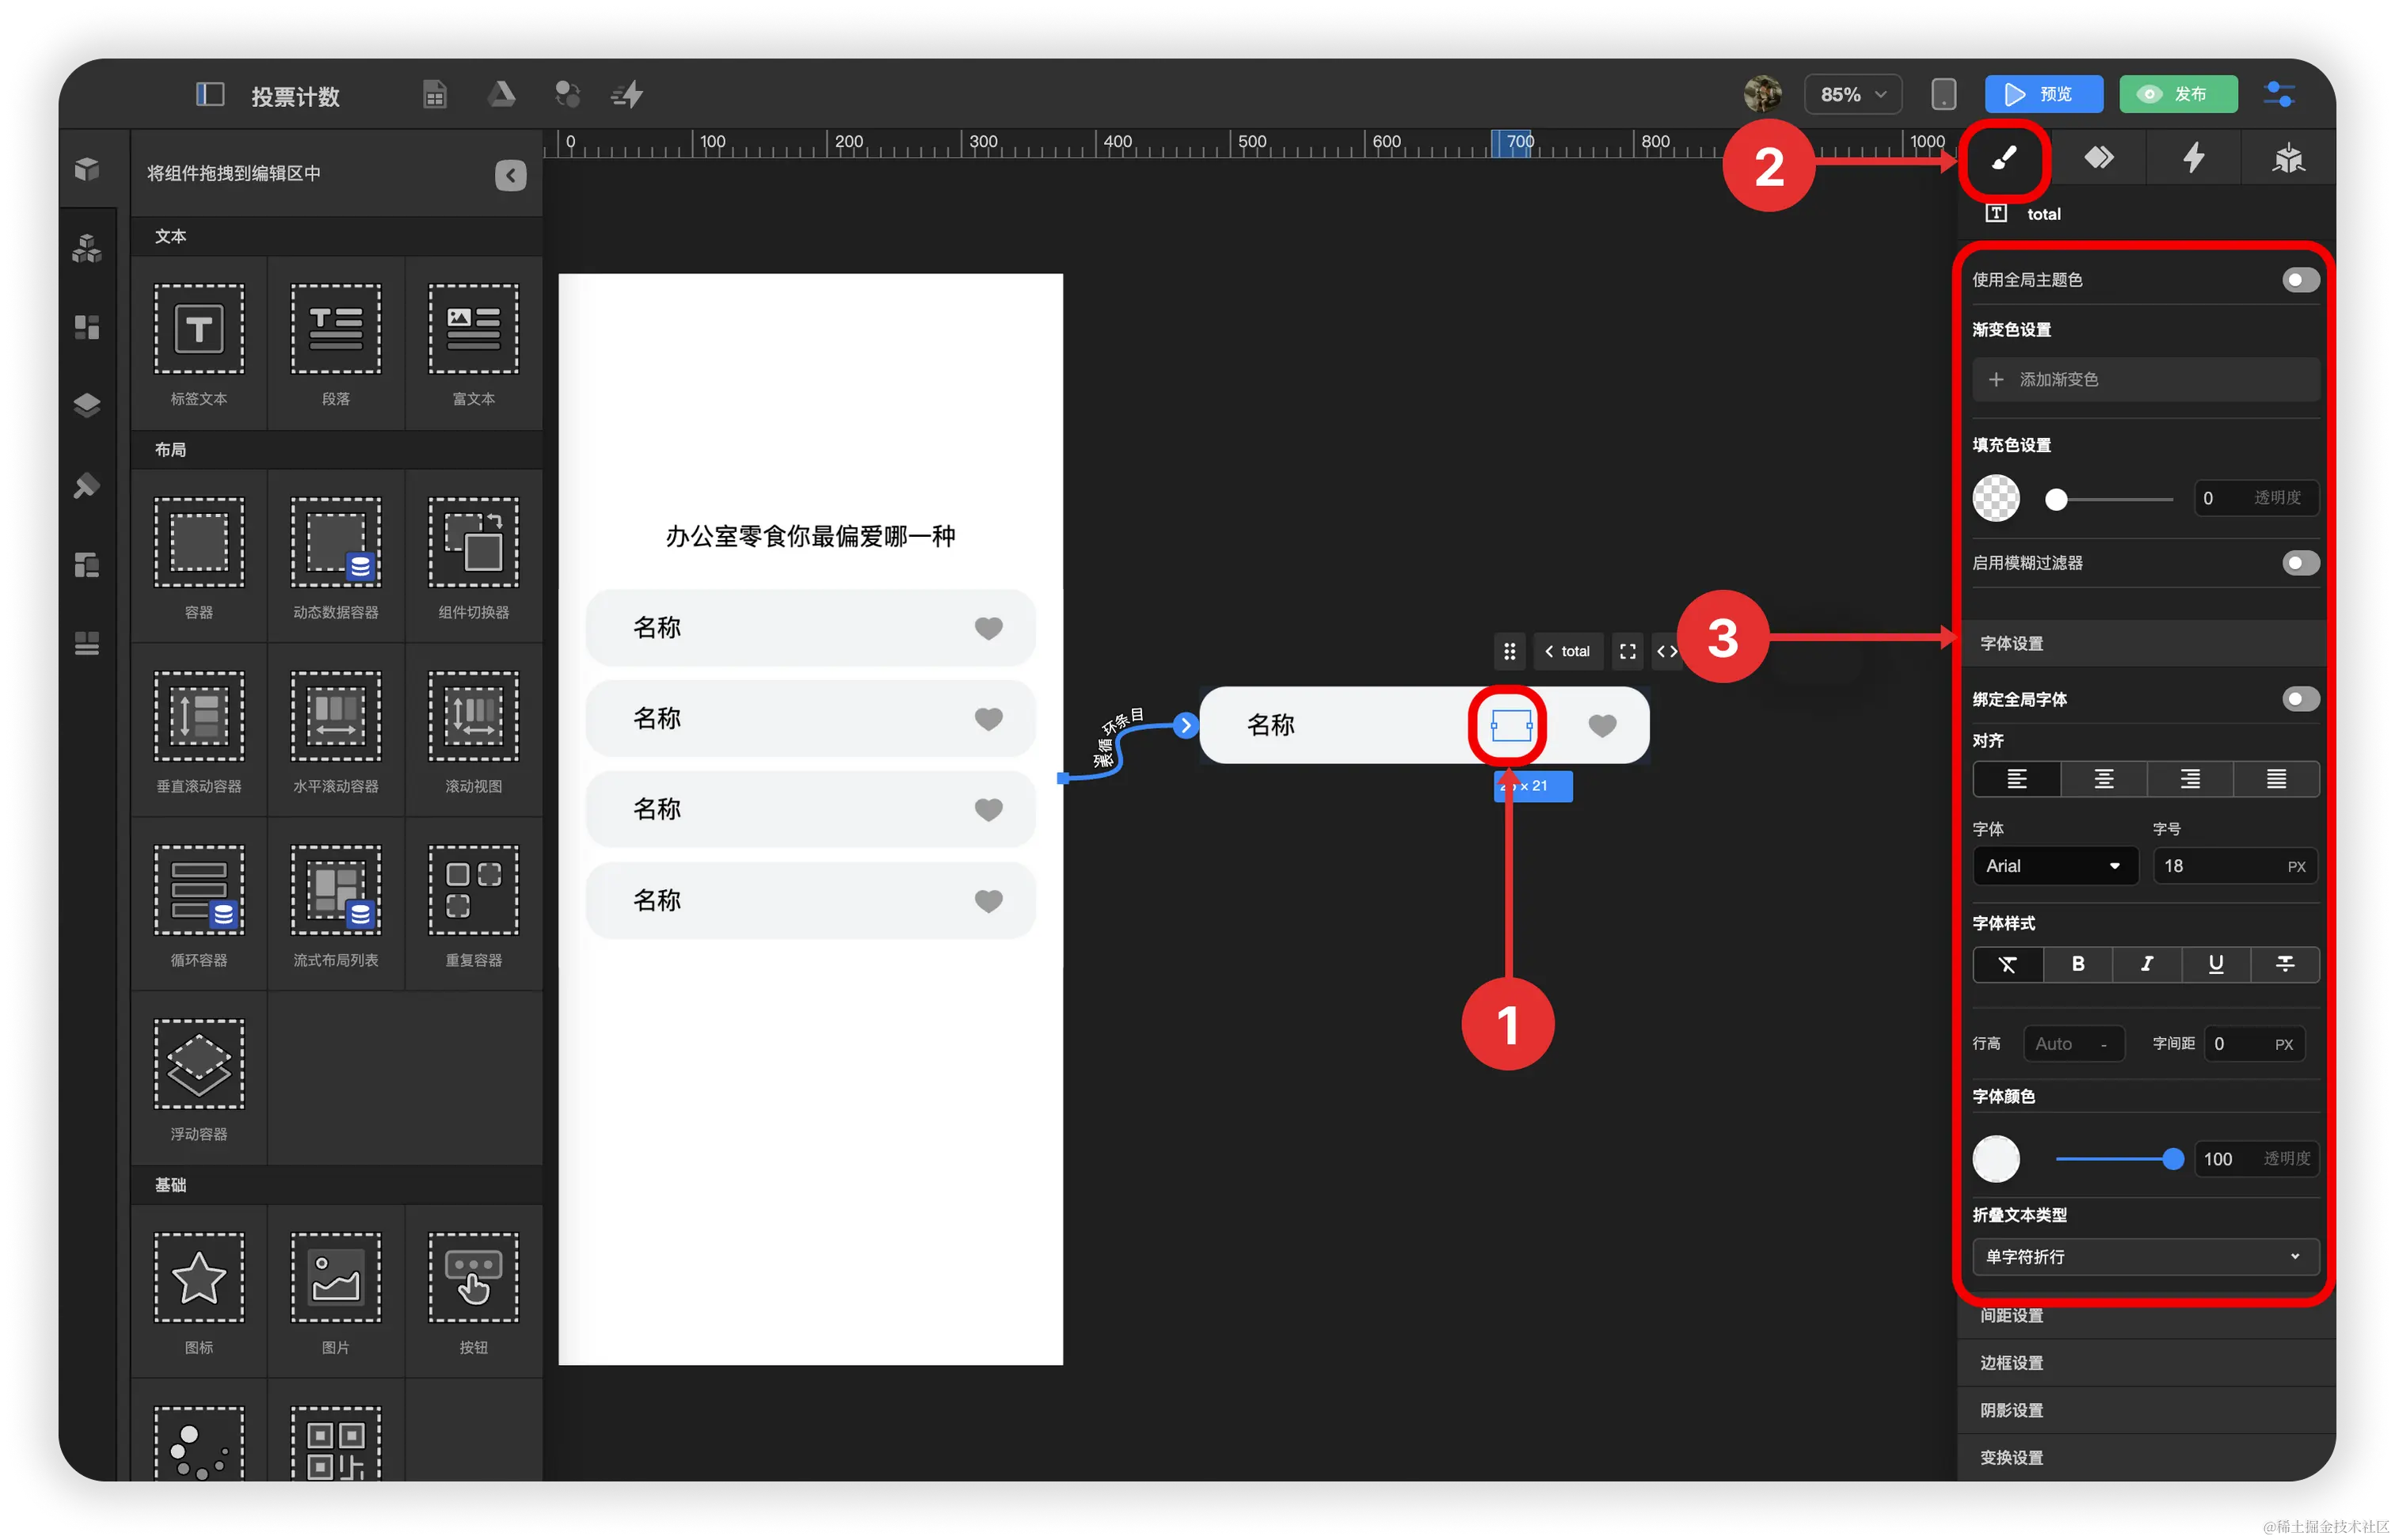
Task: Turn on 绑定全局字体 switch
Action: tap(2299, 699)
